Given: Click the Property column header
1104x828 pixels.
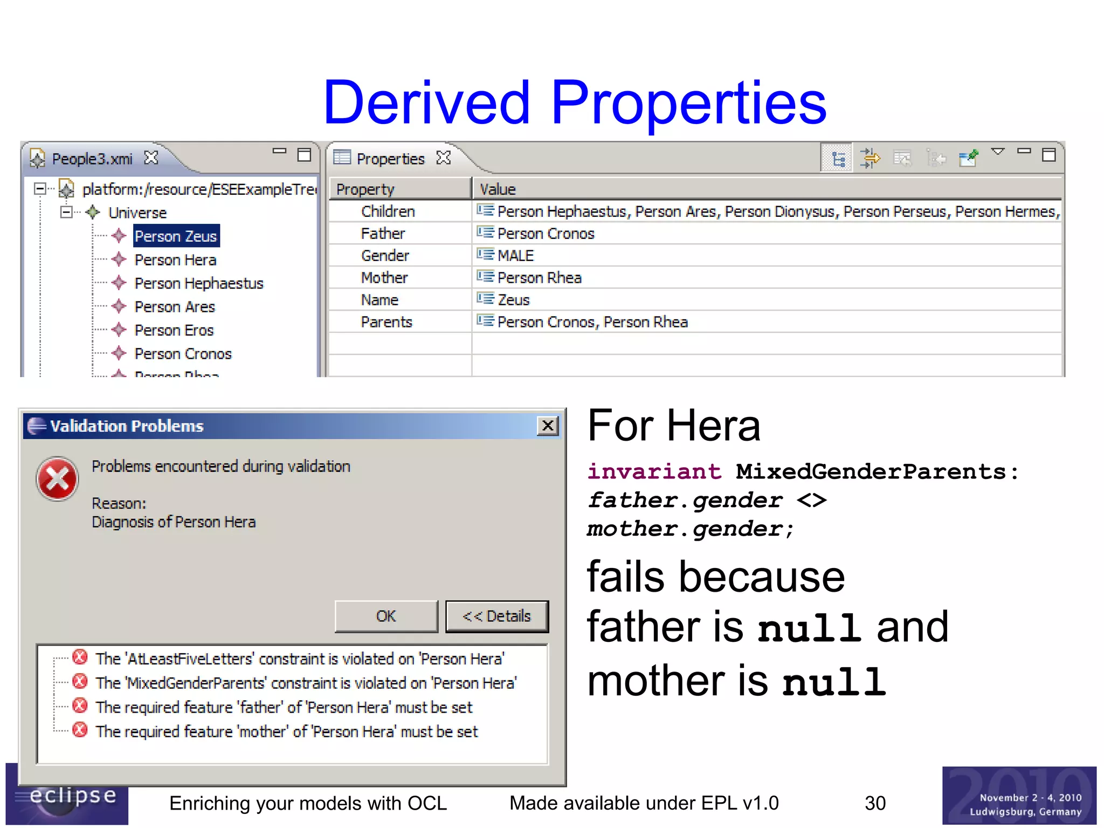Looking at the screenshot, I should (x=400, y=189).
